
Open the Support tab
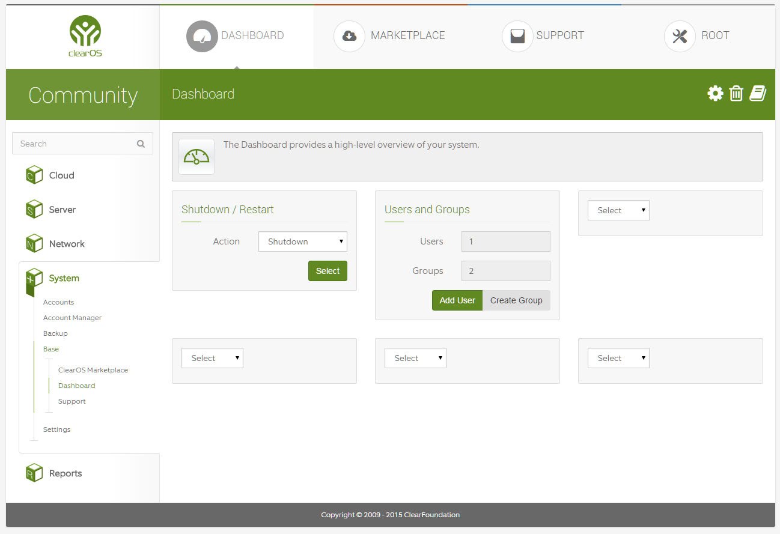543,36
